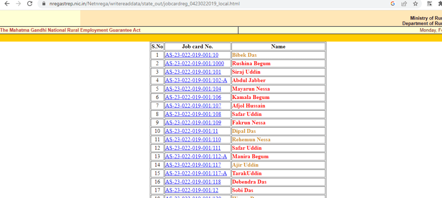Open job card AS-23-022-019-001/1000

tap(194, 63)
